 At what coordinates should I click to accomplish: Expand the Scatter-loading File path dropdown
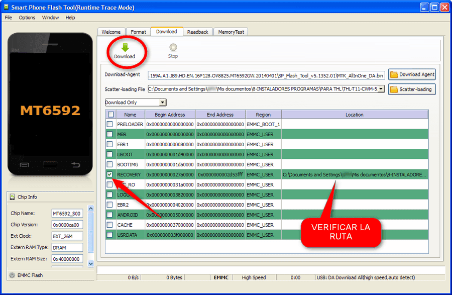[381, 89]
